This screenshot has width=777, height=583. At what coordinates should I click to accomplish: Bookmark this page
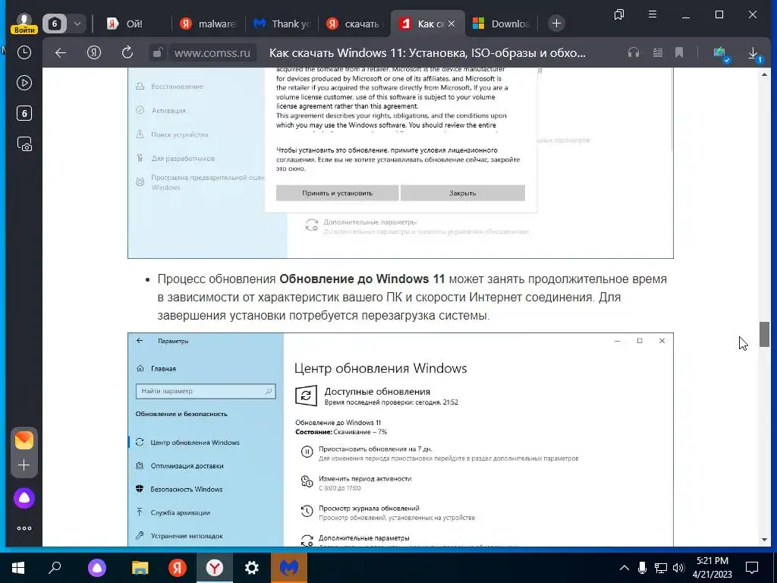click(x=679, y=52)
